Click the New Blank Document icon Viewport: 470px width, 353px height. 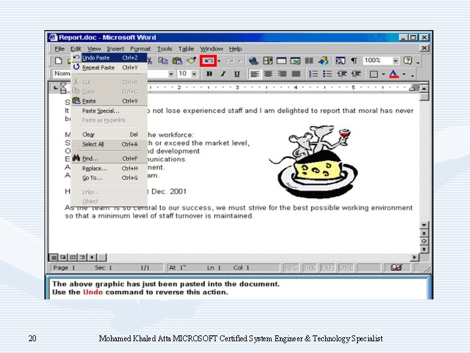pos(59,61)
